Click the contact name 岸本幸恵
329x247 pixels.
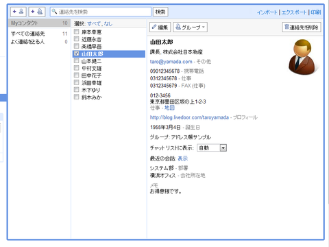pos(91,32)
